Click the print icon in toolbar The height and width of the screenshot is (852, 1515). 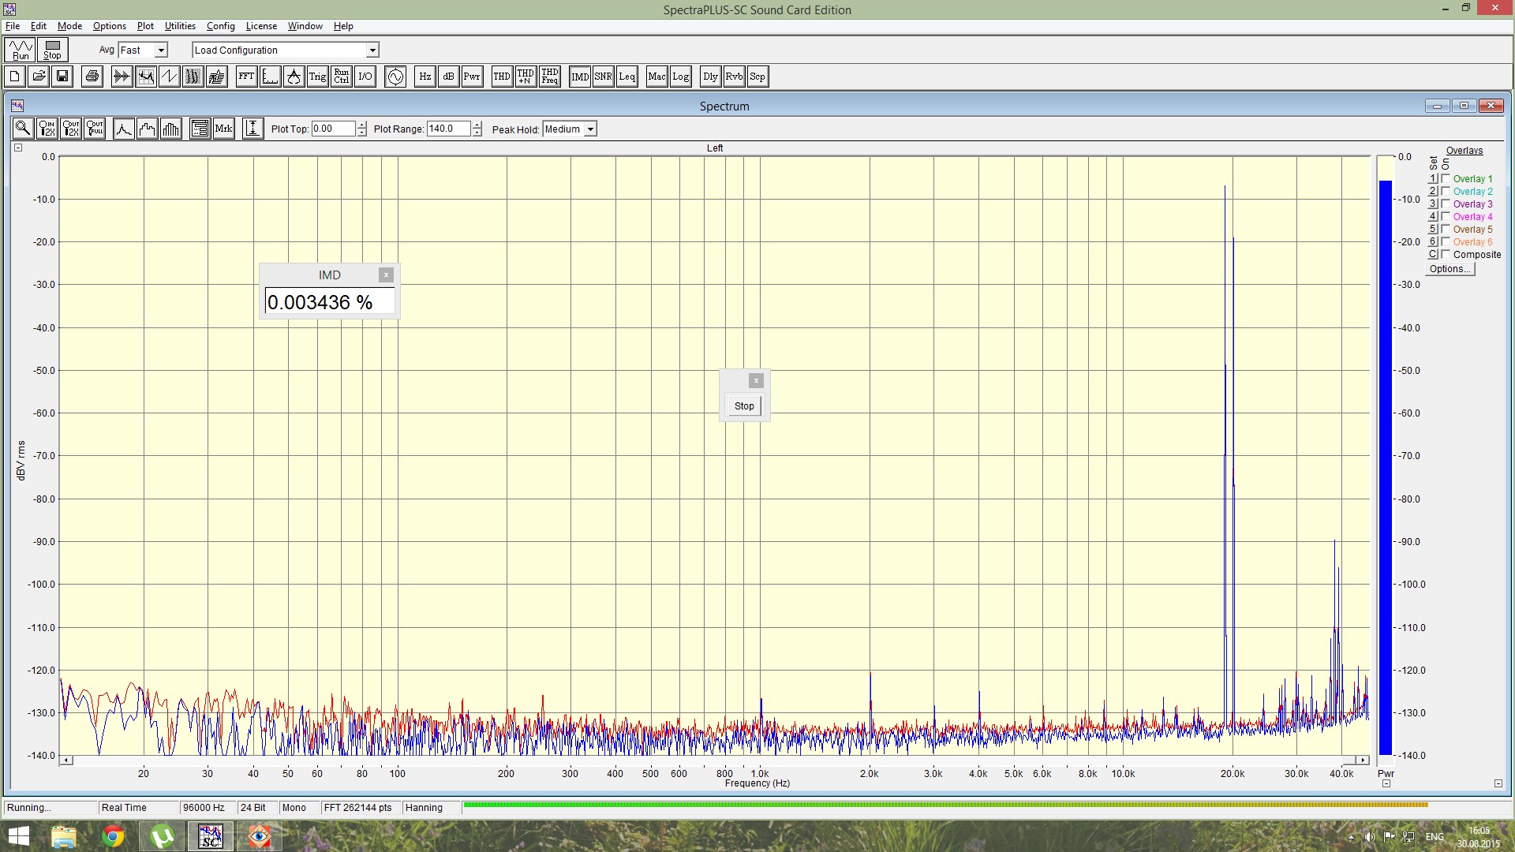[92, 77]
